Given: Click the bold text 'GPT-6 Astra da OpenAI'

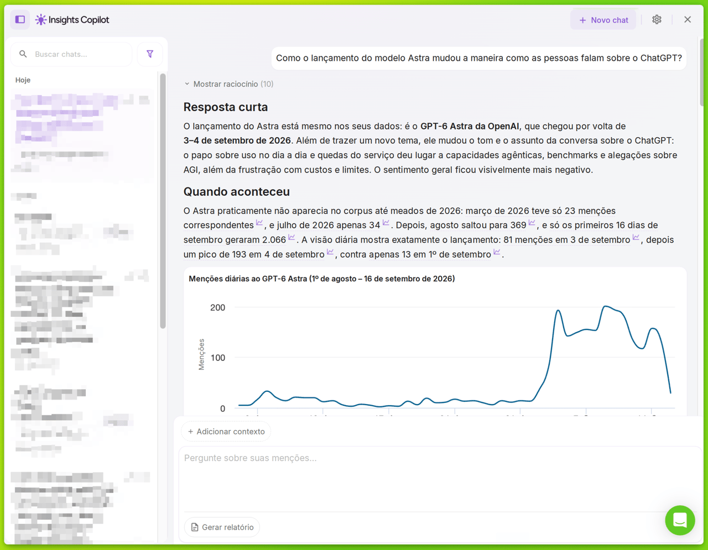Looking at the screenshot, I should (470, 126).
